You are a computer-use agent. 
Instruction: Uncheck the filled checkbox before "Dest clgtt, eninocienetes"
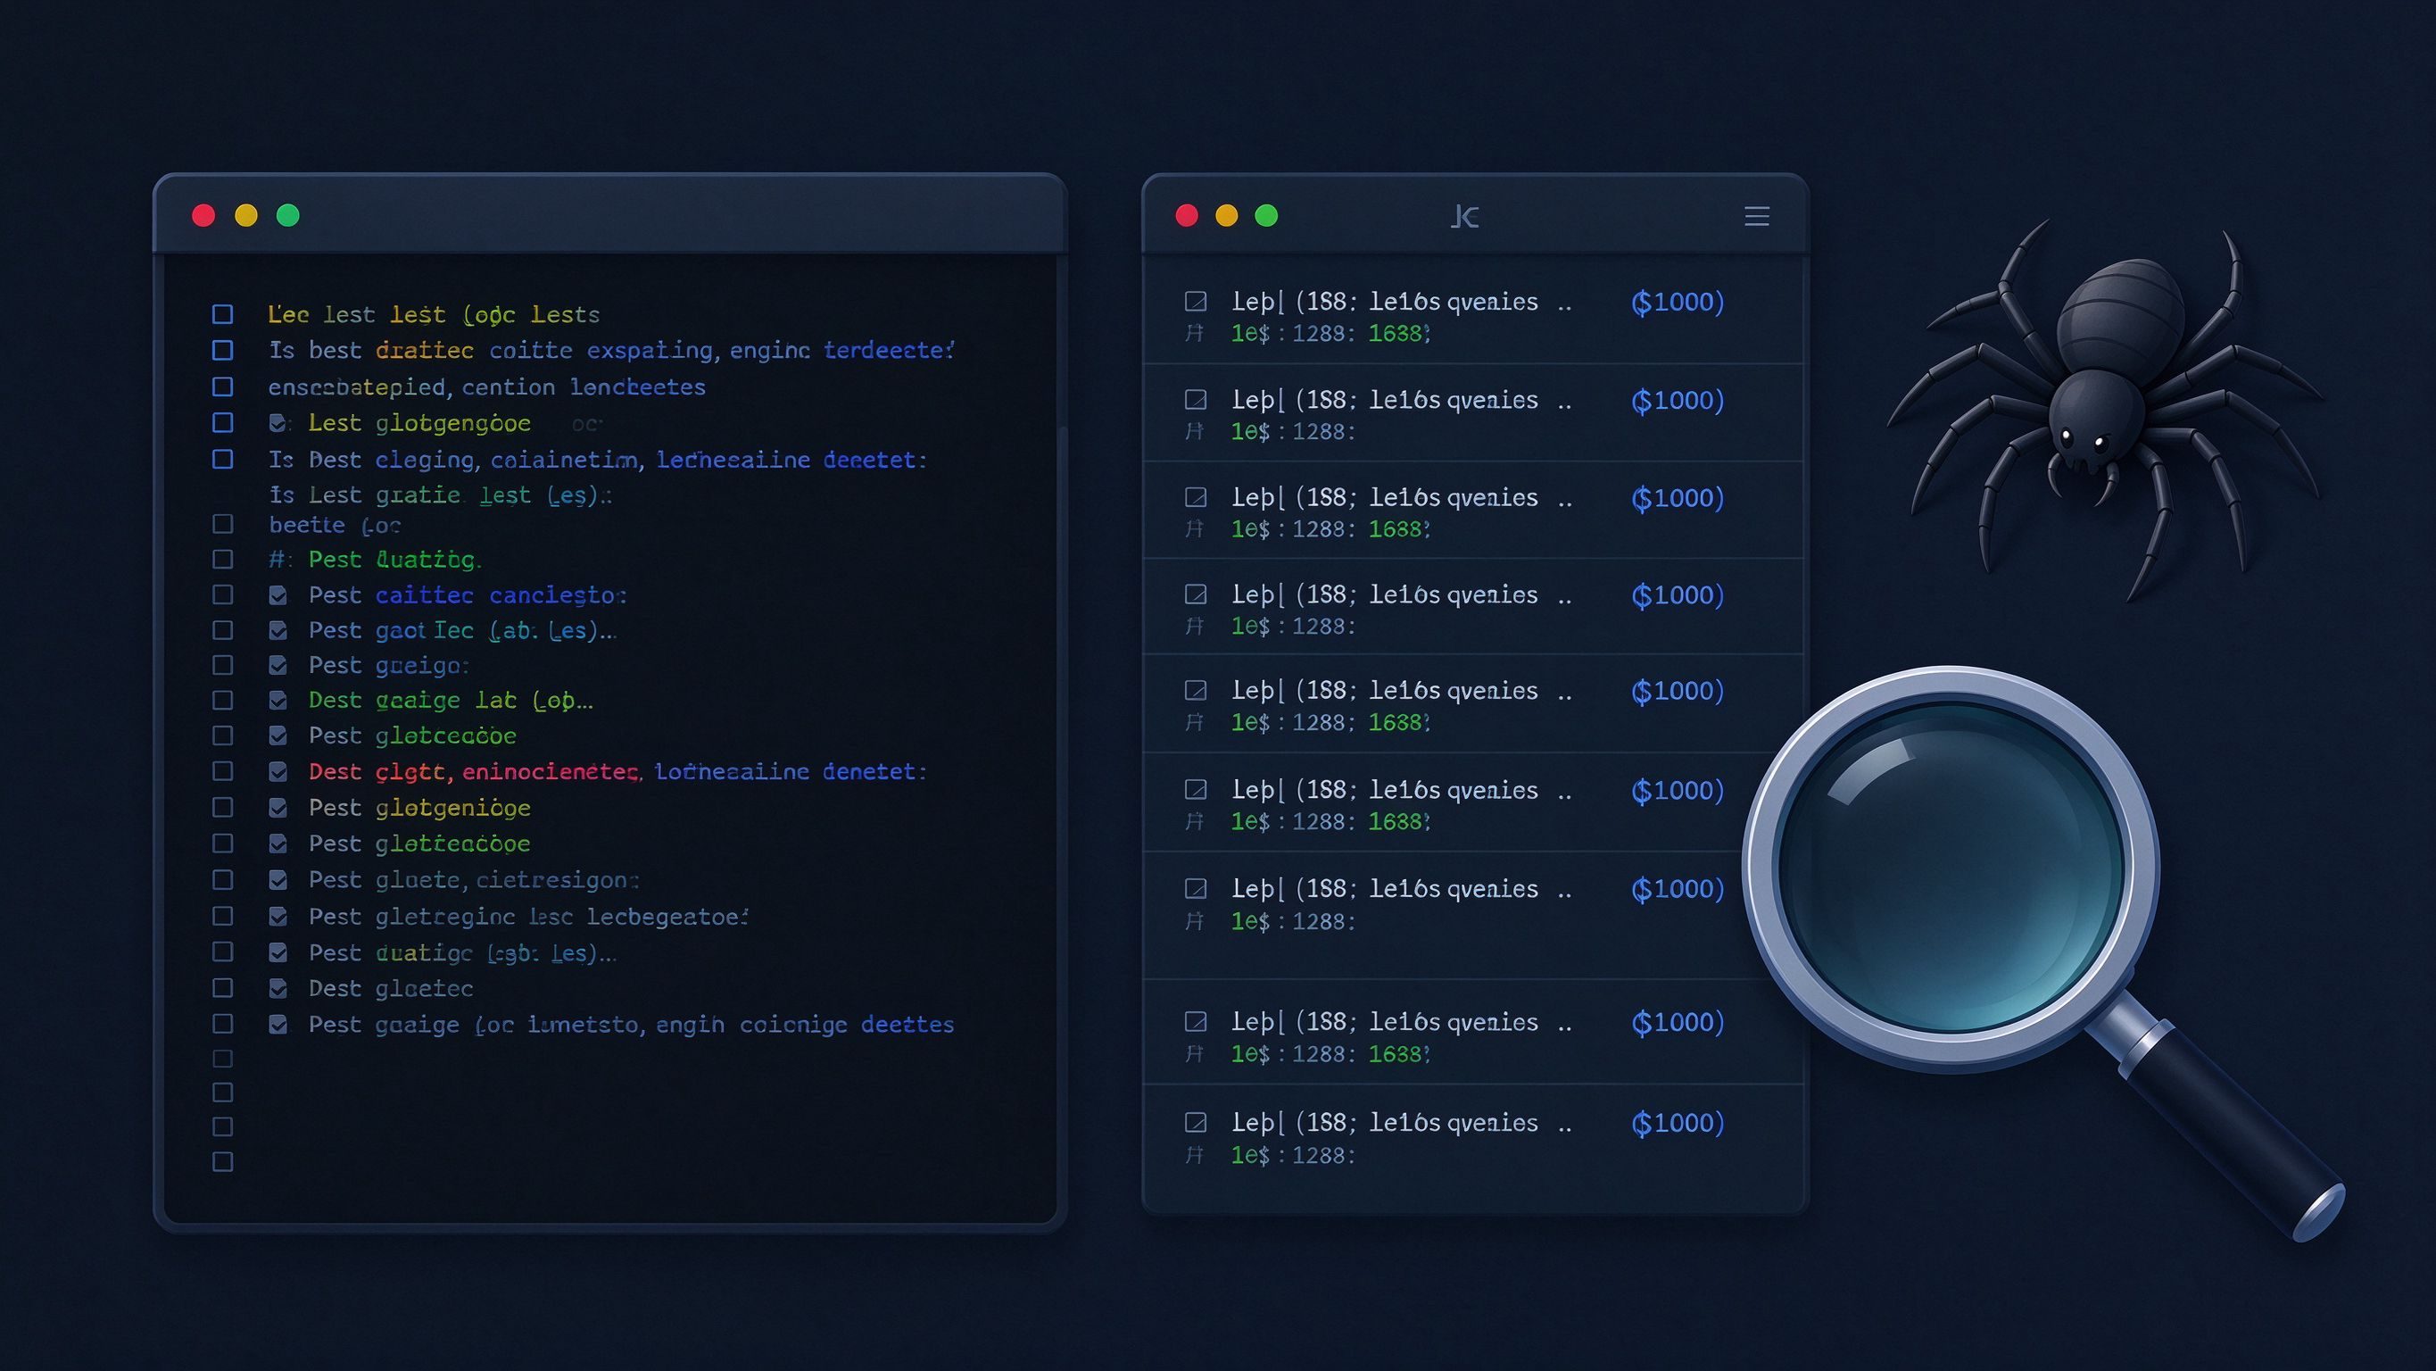pyautogui.click(x=278, y=772)
